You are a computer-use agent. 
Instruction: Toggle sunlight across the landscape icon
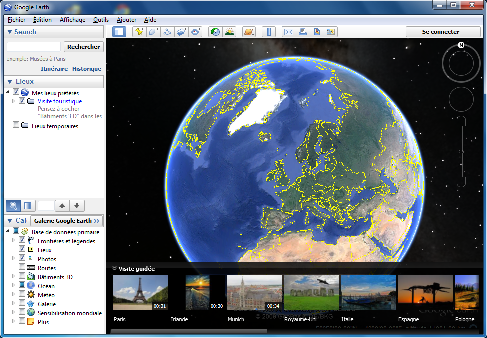229,32
